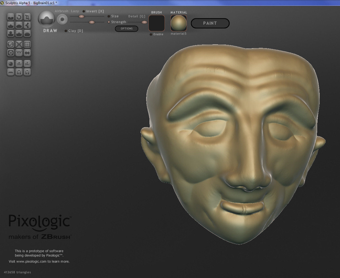Select the Smooth brush icon
The height and width of the screenshot is (278, 340).
pos(27,34)
